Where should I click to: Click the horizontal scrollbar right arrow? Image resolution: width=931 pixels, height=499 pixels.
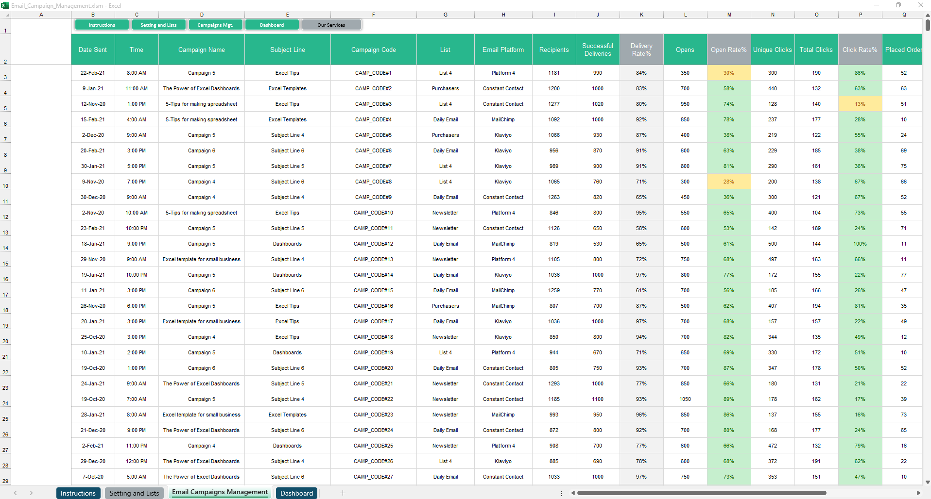(x=918, y=493)
